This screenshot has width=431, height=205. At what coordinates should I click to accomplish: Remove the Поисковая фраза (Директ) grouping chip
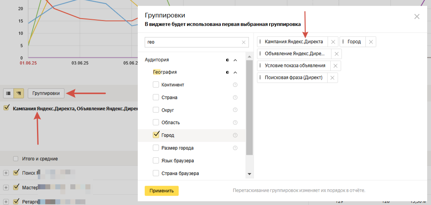pos(332,78)
